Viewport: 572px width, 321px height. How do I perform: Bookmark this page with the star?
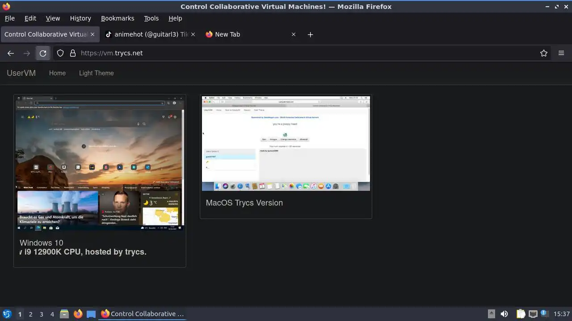[544, 53]
